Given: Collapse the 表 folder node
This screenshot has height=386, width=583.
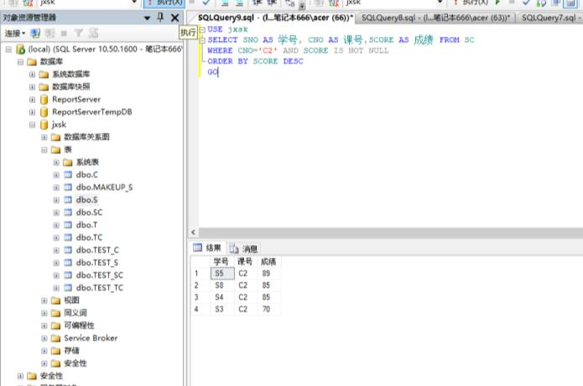Looking at the screenshot, I should click(x=44, y=150).
